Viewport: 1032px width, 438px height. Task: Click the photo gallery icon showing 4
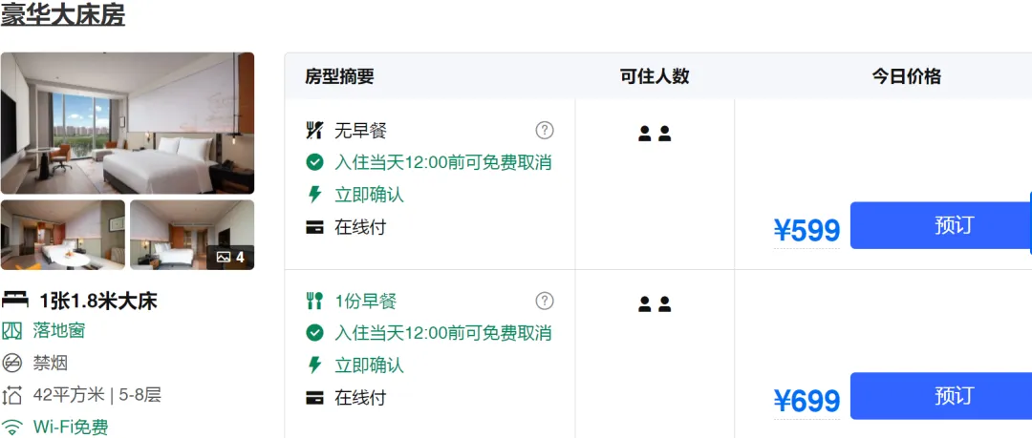230,257
